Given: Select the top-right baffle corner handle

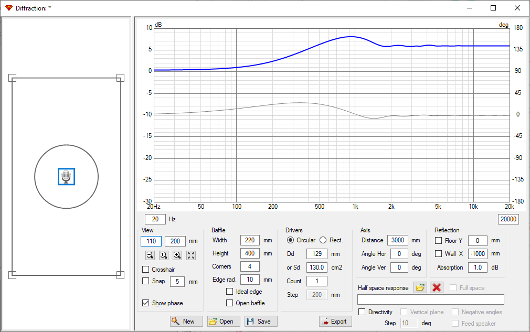Looking at the screenshot, I should (120, 78).
